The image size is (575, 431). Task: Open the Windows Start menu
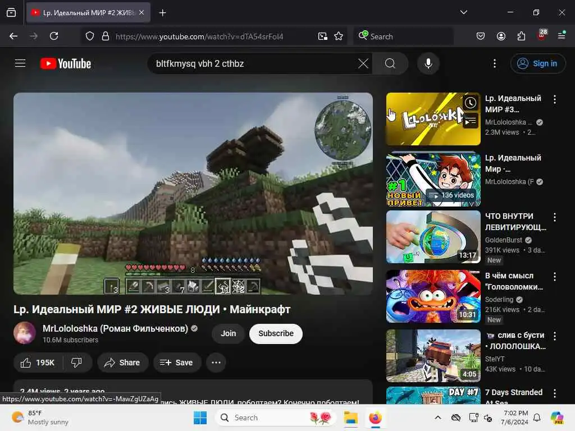200,418
